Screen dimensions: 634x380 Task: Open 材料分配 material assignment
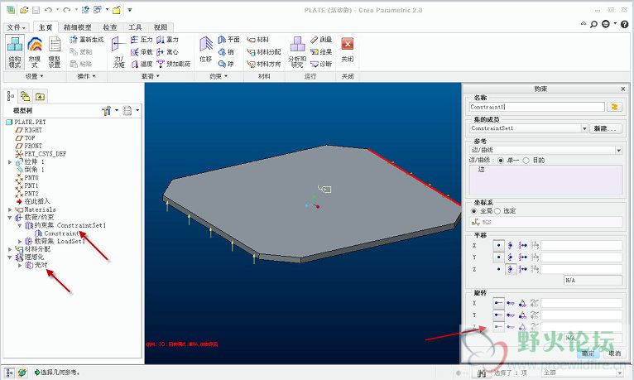point(264,52)
